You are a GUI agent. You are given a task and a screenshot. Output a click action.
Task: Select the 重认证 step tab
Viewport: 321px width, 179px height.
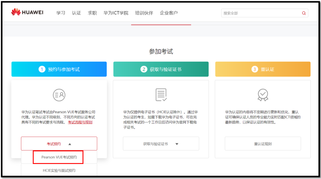(263, 69)
